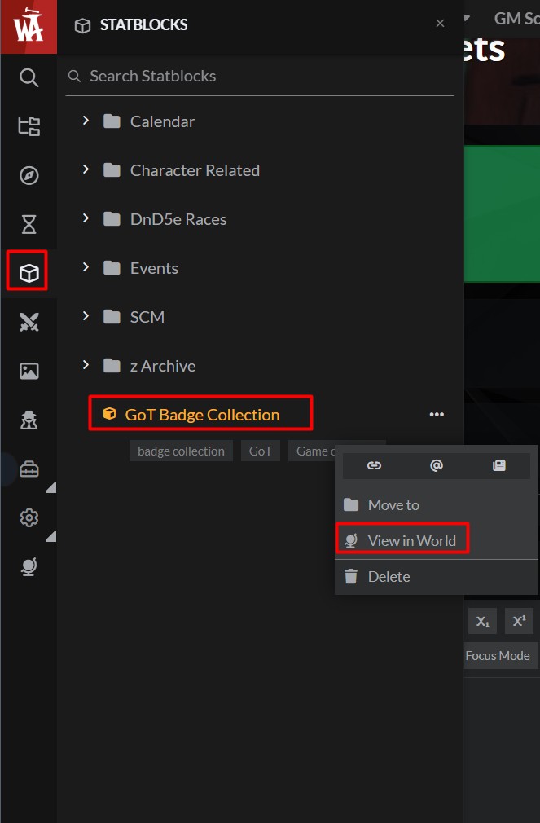Image resolution: width=540 pixels, height=823 pixels.
Task: Choose Move to from context menu
Action: (393, 505)
